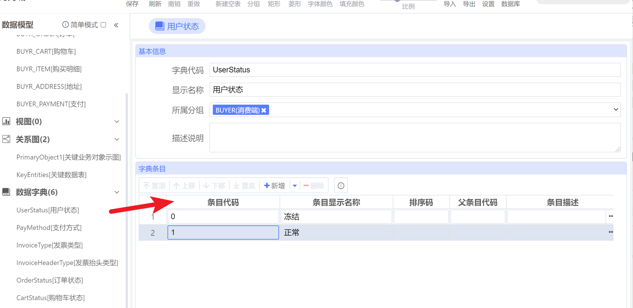Click the 保存 button to save
This screenshot has width=633, height=308.
click(132, 4)
